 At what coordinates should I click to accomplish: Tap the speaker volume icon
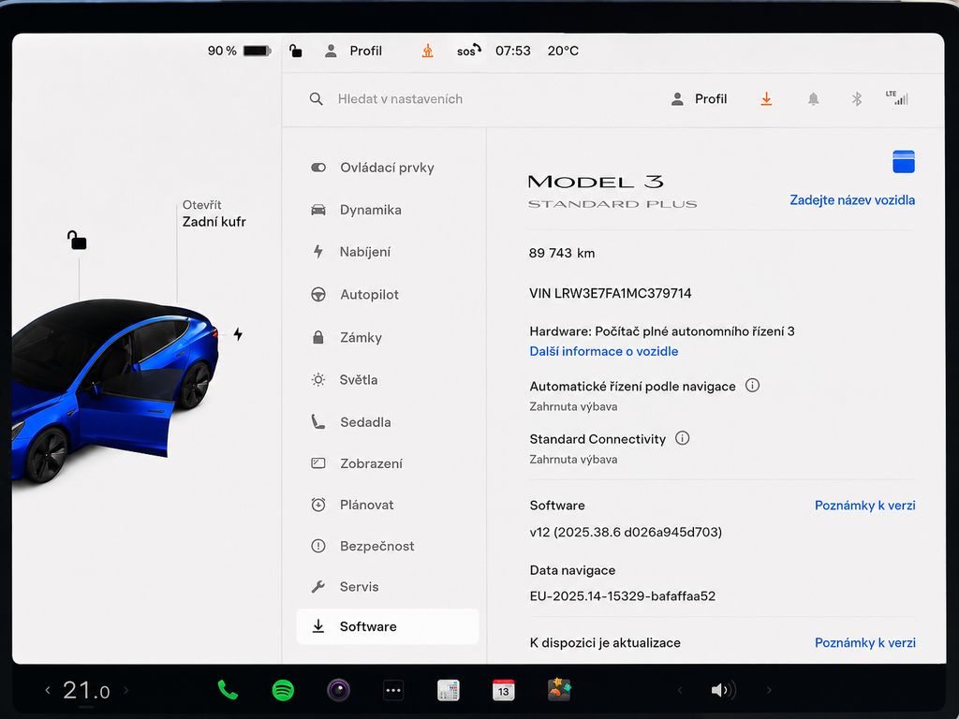click(x=724, y=690)
